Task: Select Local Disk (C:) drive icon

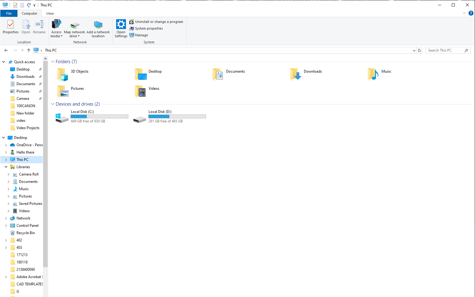Action: [x=62, y=118]
